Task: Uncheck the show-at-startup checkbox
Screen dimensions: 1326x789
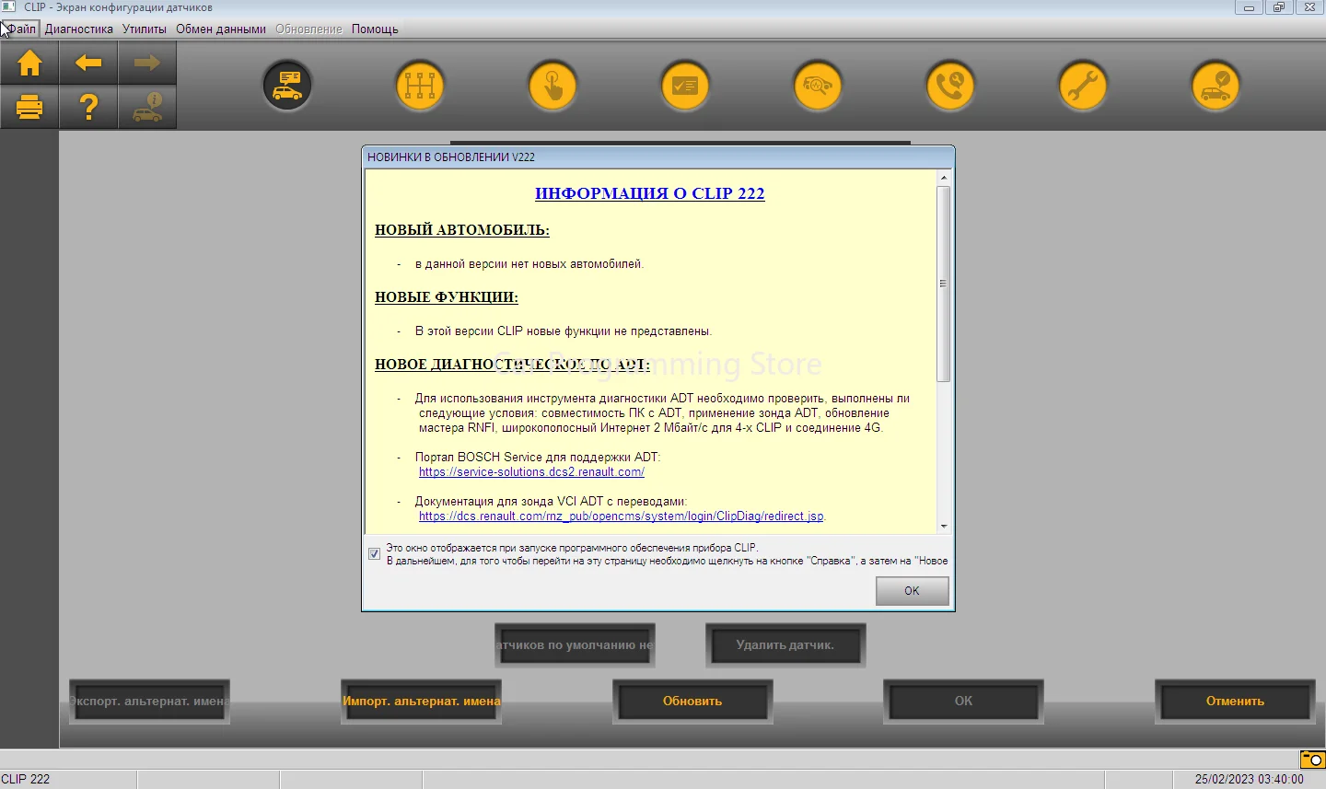Action: [x=374, y=553]
